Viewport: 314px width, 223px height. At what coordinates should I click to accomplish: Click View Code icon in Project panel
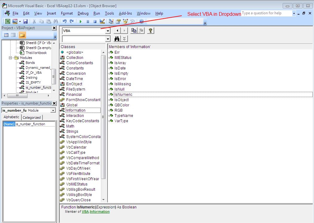(6, 35)
